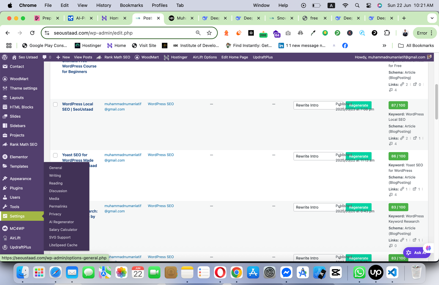Click the 86 / 100 SEO score badge
The height and width of the screenshot is (285, 439).
pos(398,156)
